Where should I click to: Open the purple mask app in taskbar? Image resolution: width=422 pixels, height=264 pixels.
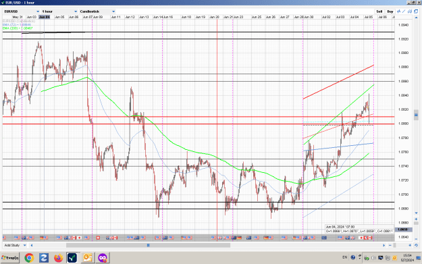pos(102,258)
